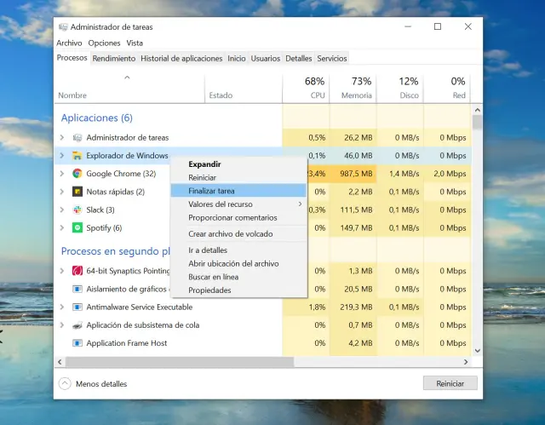This screenshot has height=425, width=545.
Task: Click the Explorador de Windows folder icon
Action: [77, 156]
